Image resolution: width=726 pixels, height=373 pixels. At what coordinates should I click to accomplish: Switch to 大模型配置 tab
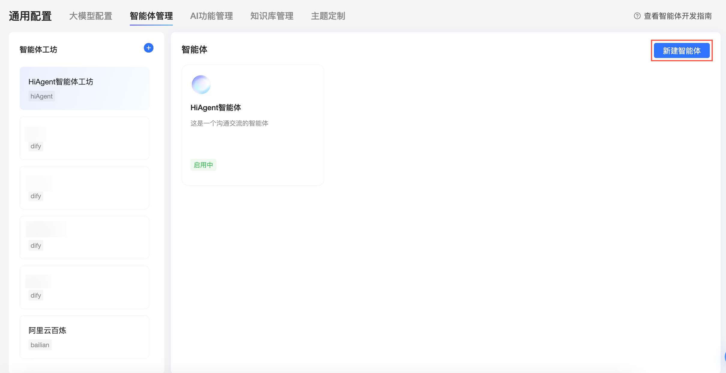click(x=91, y=16)
